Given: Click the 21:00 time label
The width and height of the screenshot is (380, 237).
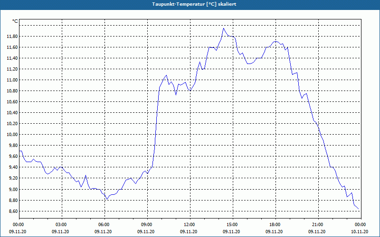Looking at the screenshot, I should click(318, 225).
